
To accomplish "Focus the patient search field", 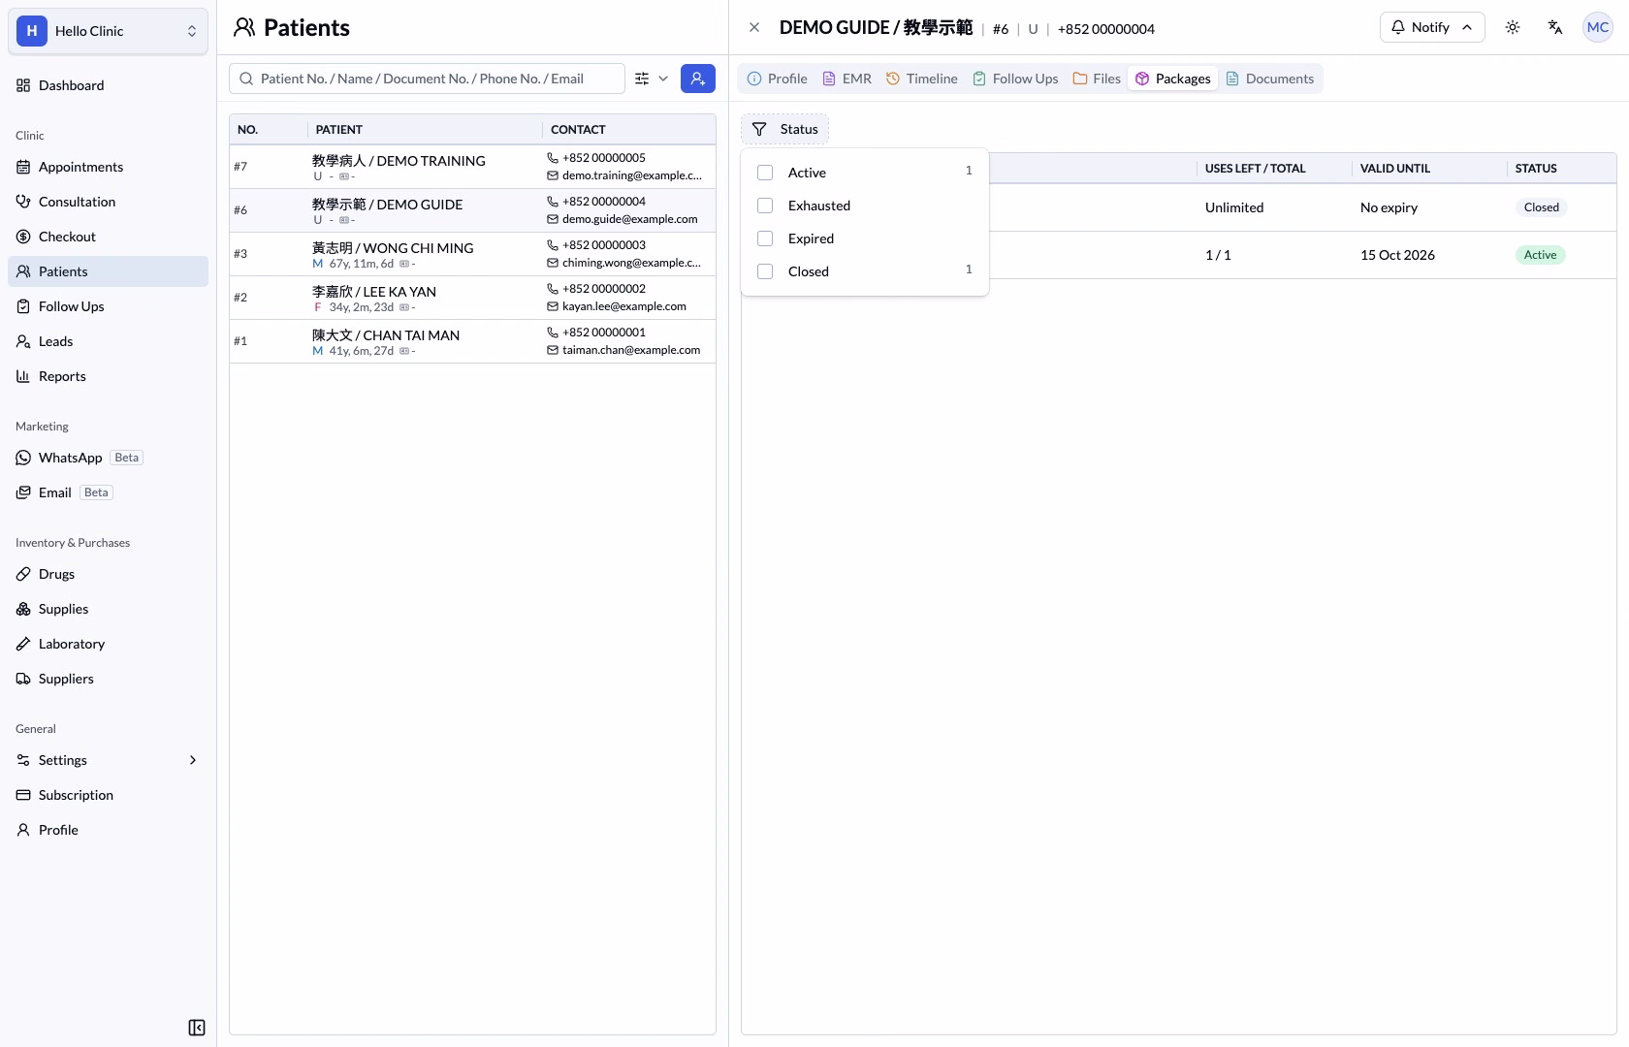I will (427, 79).
